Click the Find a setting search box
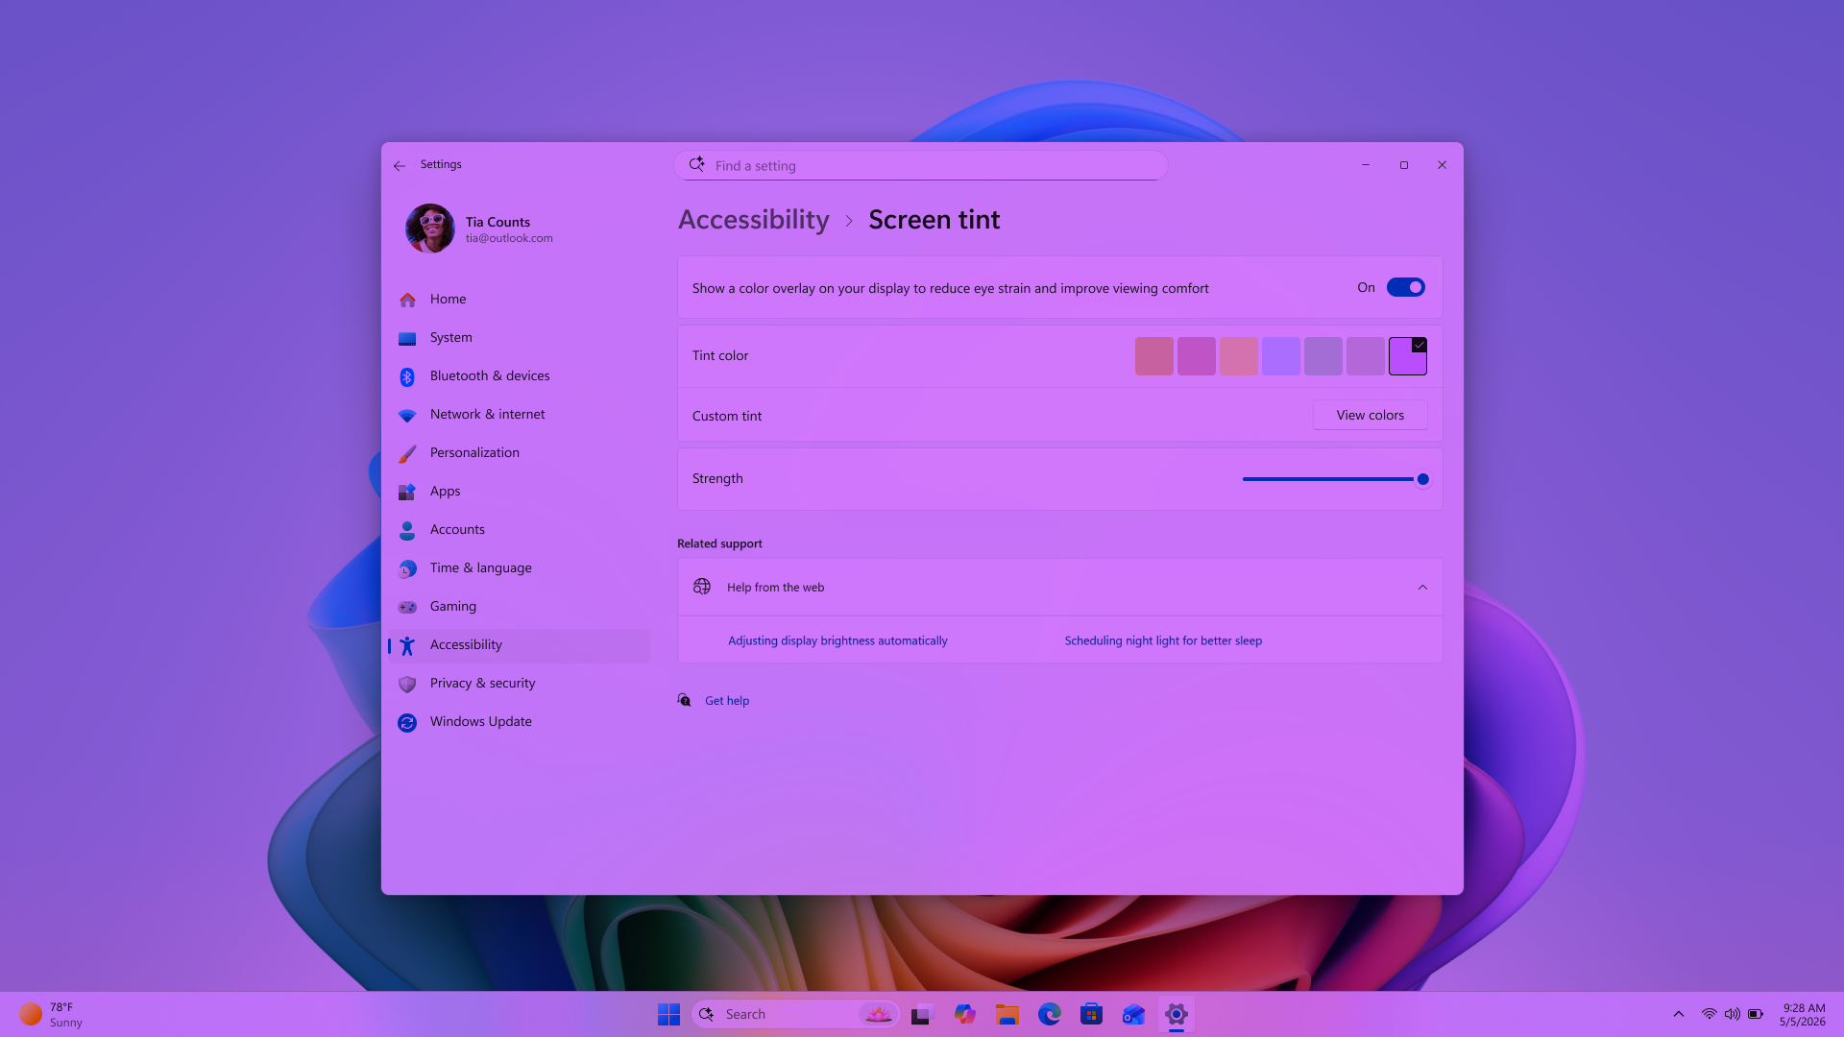 (921, 165)
